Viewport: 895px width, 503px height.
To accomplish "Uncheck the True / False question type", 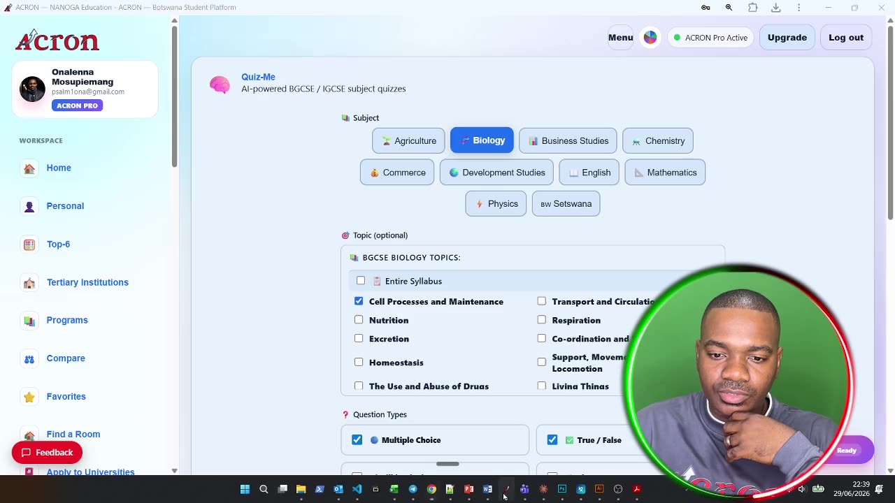I will (x=552, y=439).
